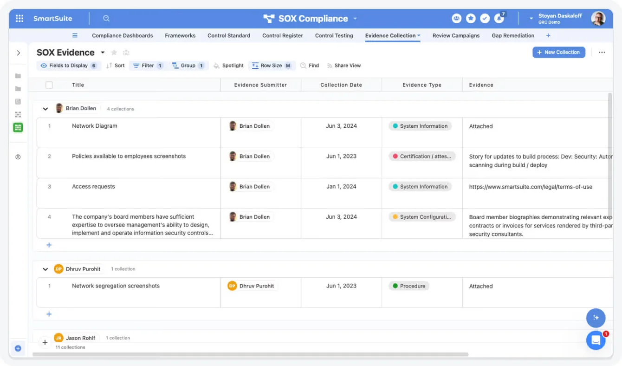Click the New Collection button
This screenshot has width=622, height=366.
pyautogui.click(x=559, y=52)
